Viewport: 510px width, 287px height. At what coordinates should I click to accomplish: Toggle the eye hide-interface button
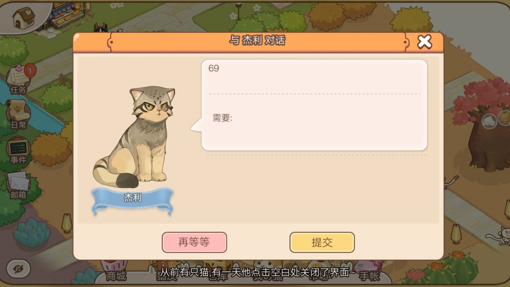(x=18, y=269)
